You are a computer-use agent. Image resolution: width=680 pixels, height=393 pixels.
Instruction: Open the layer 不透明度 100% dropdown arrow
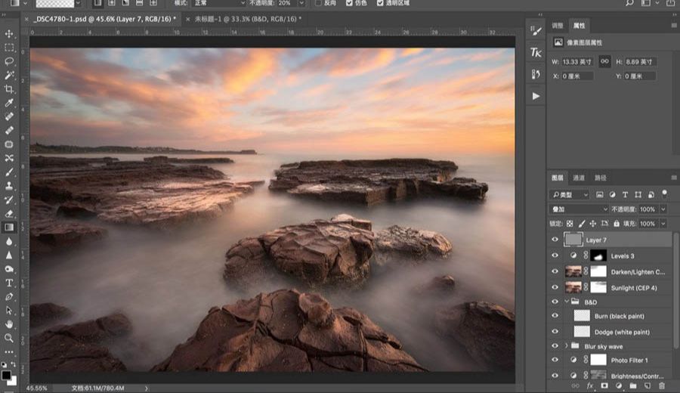coord(663,209)
